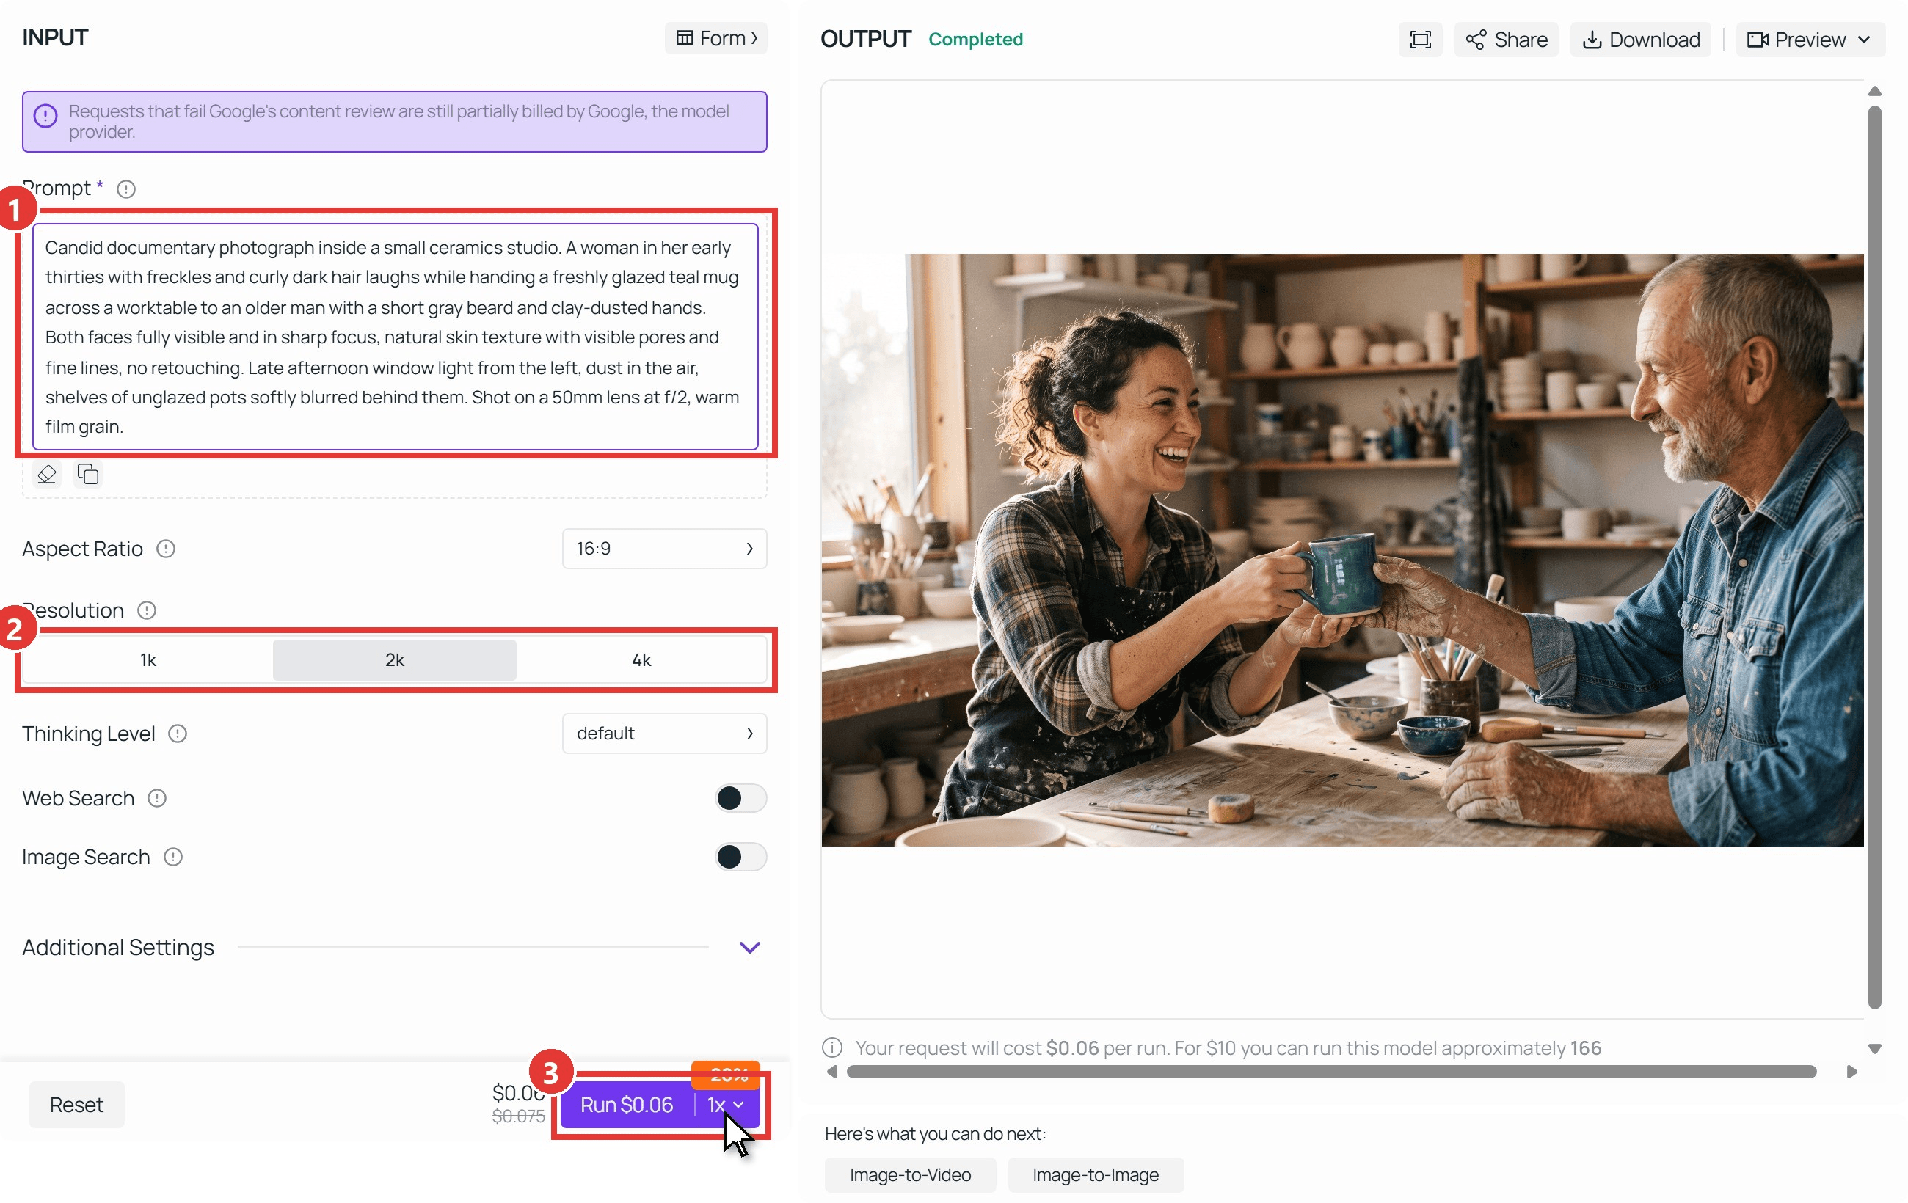Open the 16:9 aspect ratio dropdown

664,549
